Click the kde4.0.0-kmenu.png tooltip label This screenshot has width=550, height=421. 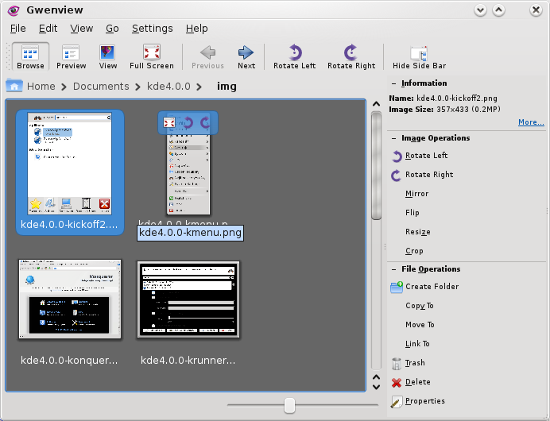[190, 233]
